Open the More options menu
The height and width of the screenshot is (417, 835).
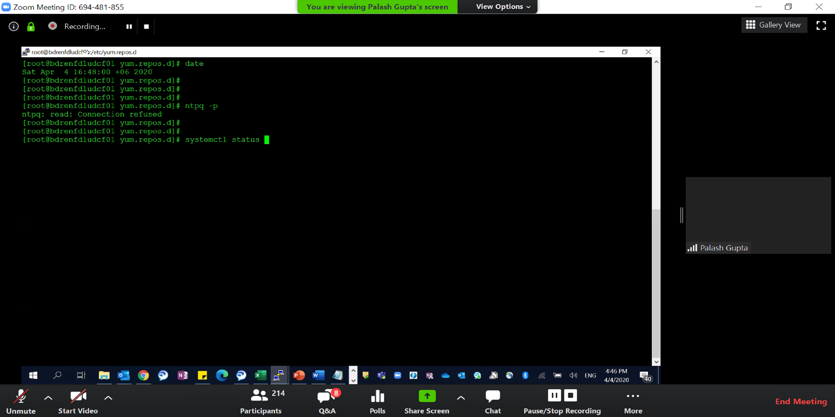pos(633,401)
